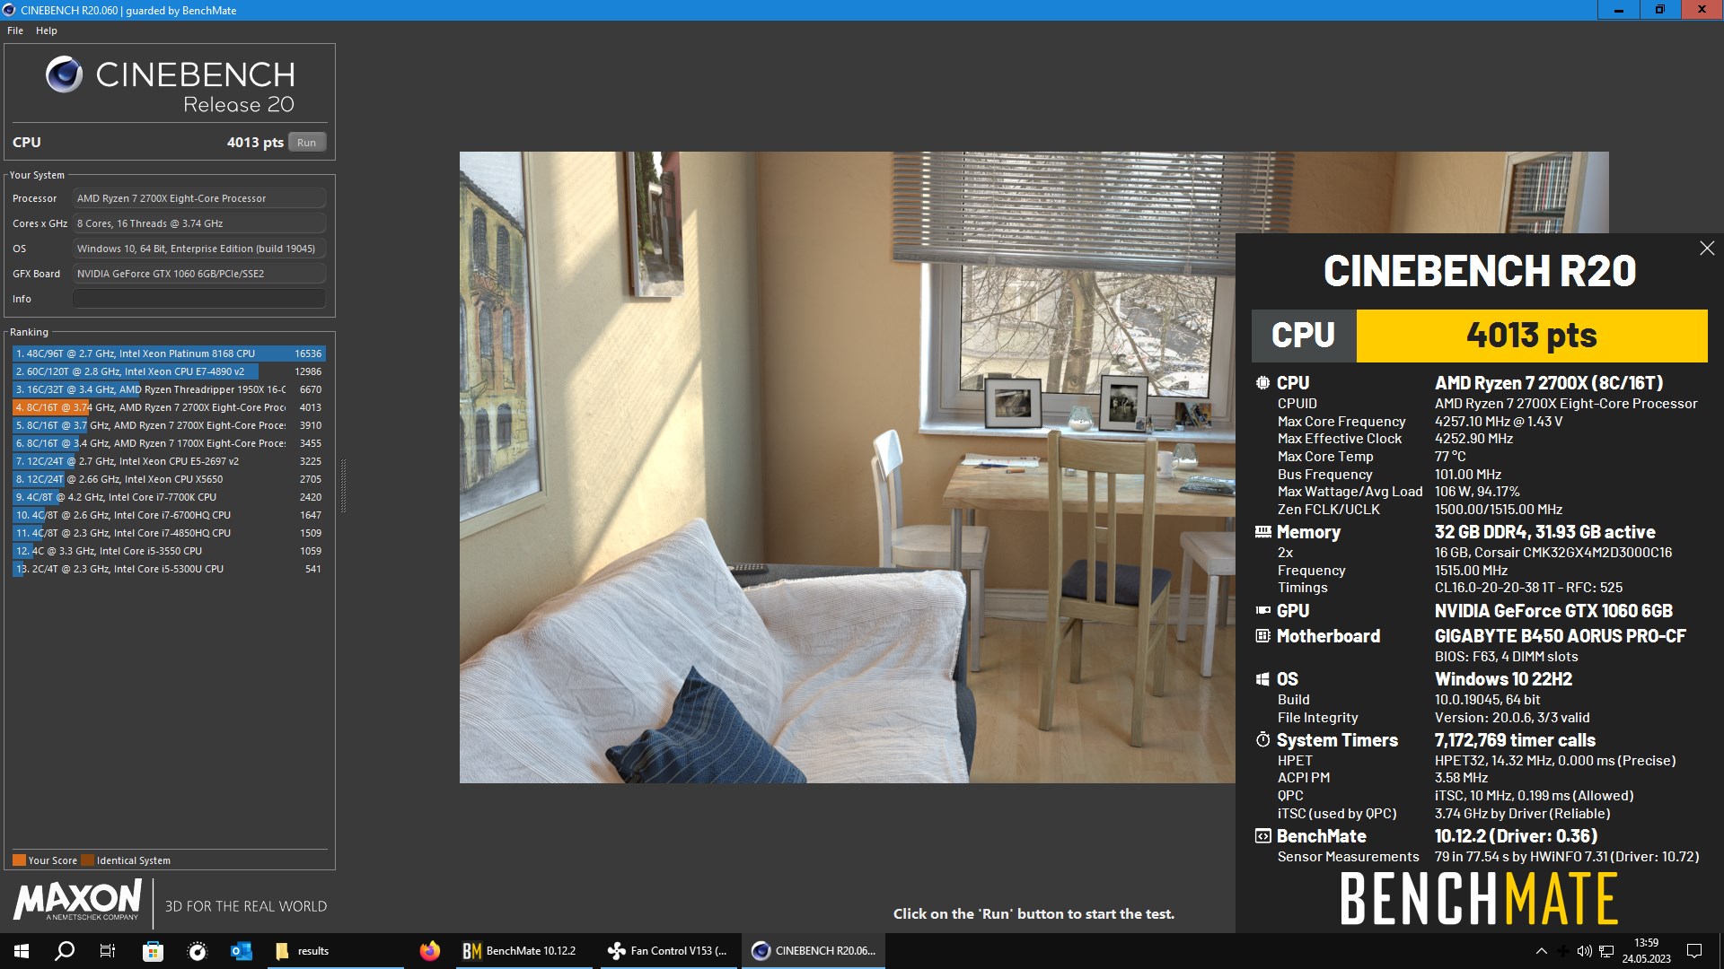The height and width of the screenshot is (969, 1724).
Task: Click the OS Windows icon in BenchMate panel
Action: (1262, 679)
